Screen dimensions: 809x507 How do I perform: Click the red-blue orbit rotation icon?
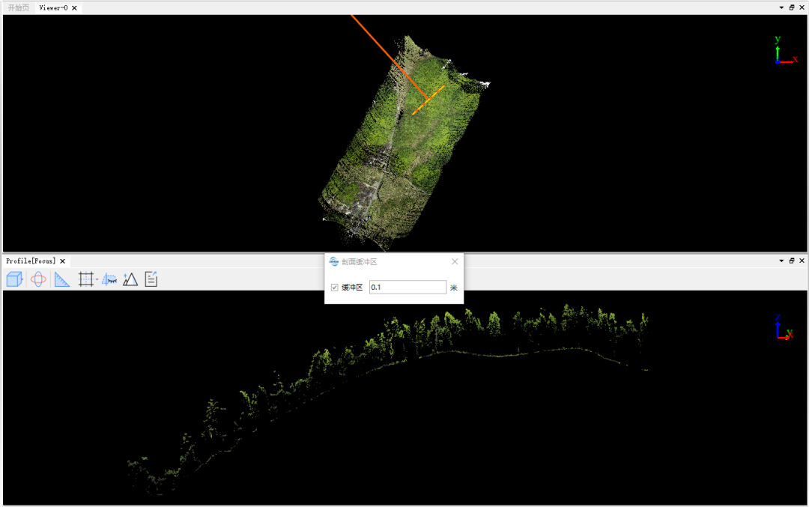[x=38, y=279]
